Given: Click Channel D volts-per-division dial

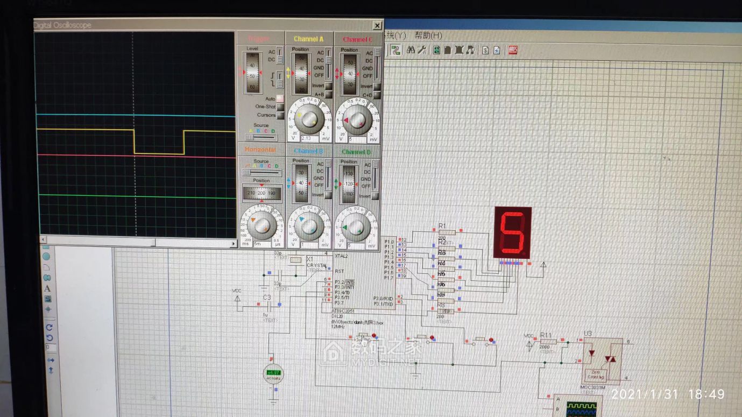Looking at the screenshot, I should [x=357, y=226].
